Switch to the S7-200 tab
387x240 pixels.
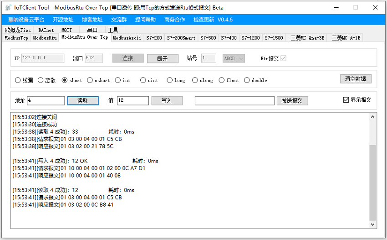(154, 38)
